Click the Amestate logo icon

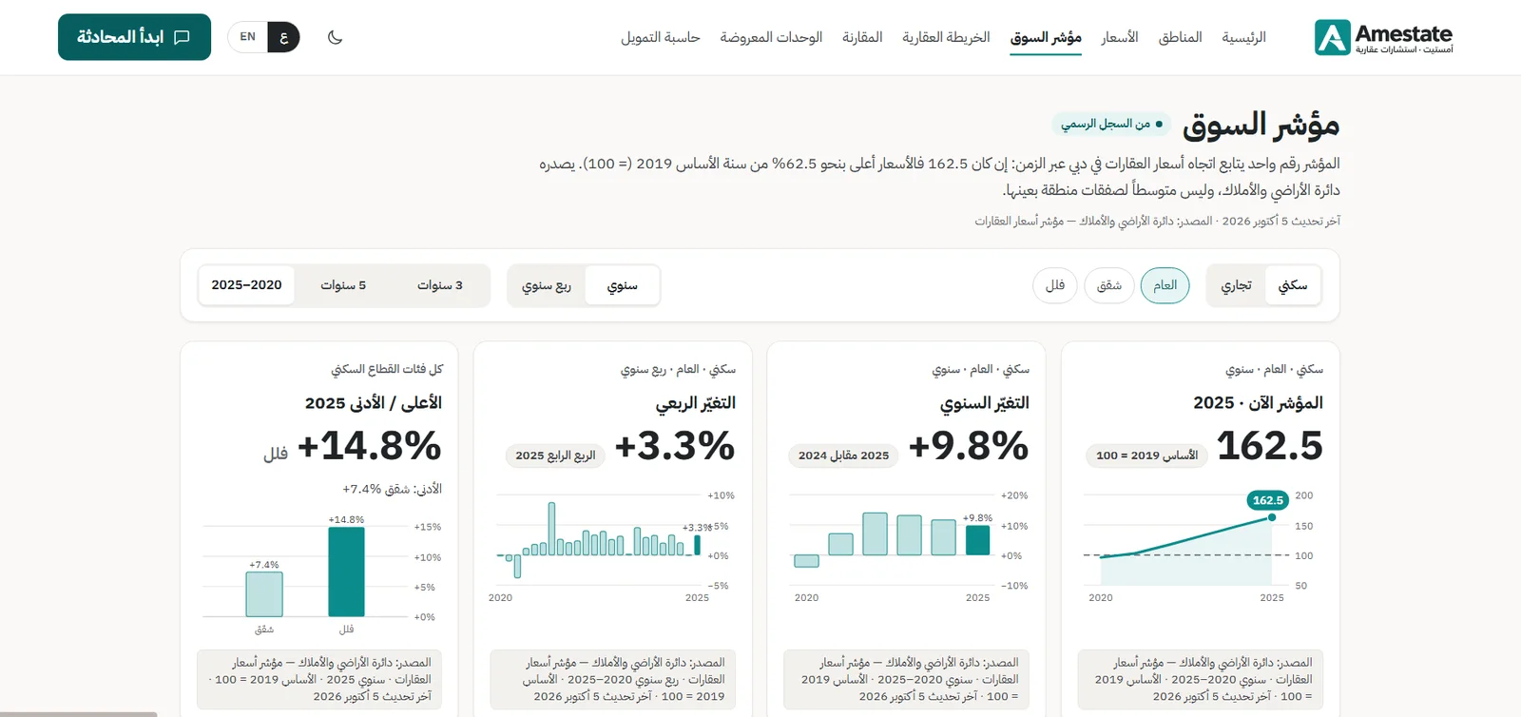tap(1332, 38)
